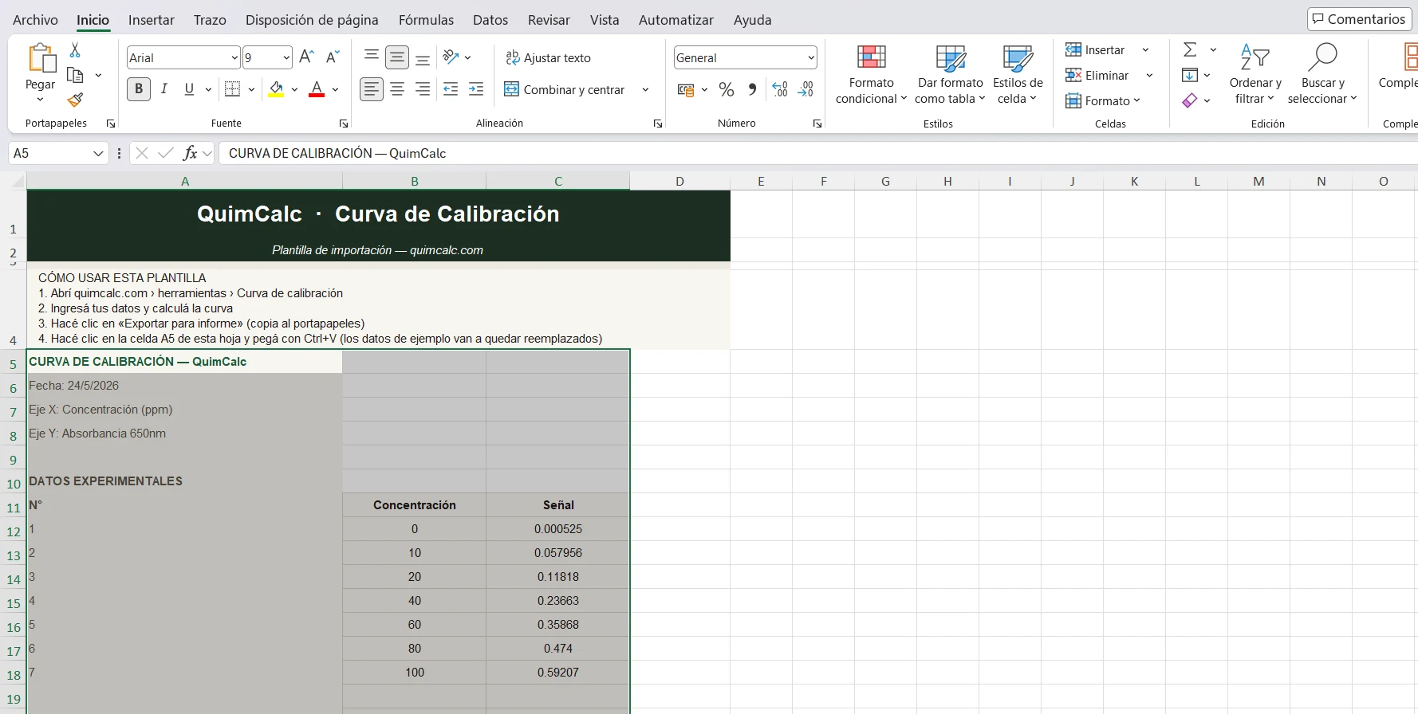Toggle underline formatting
Image resolution: width=1418 pixels, height=714 pixels.
(189, 89)
